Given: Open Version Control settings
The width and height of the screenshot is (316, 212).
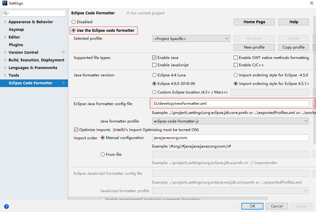Looking at the screenshot, I should pos(23,52).
